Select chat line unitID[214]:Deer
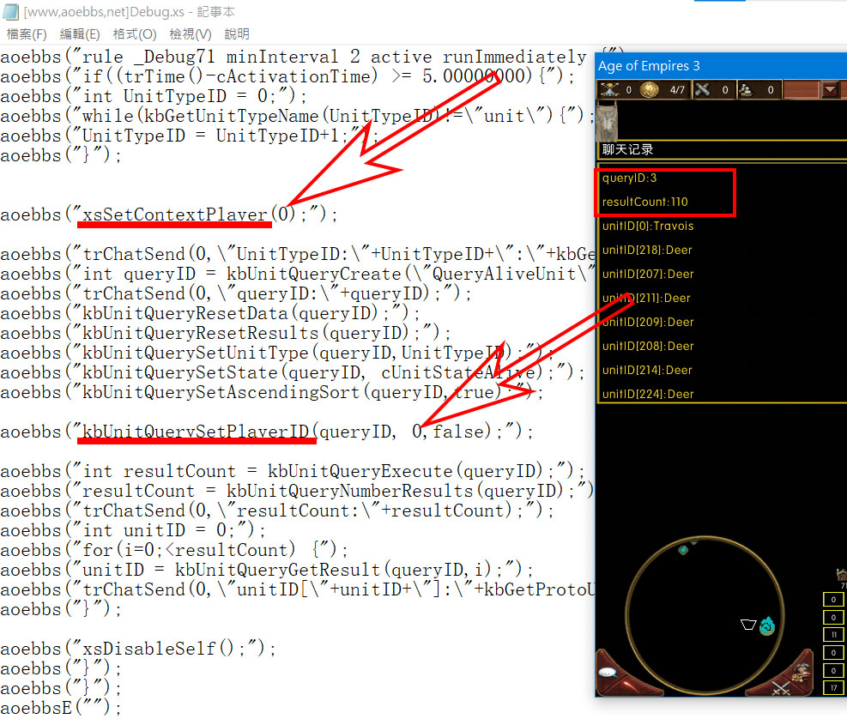 click(647, 370)
